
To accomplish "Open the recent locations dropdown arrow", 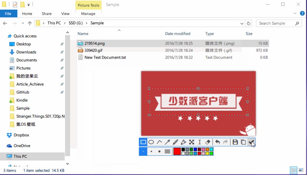I will [x=23, y=24].
